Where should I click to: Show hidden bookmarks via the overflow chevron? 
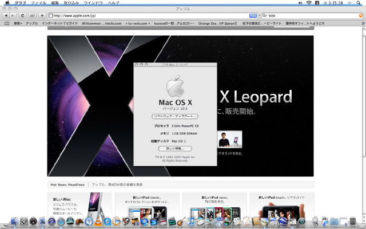point(363,23)
